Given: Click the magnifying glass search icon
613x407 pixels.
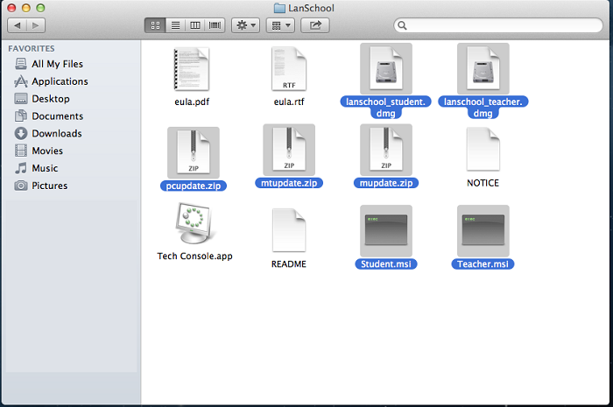Looking at the screenshot, I should pyautogui.click(x=402, y=25).
